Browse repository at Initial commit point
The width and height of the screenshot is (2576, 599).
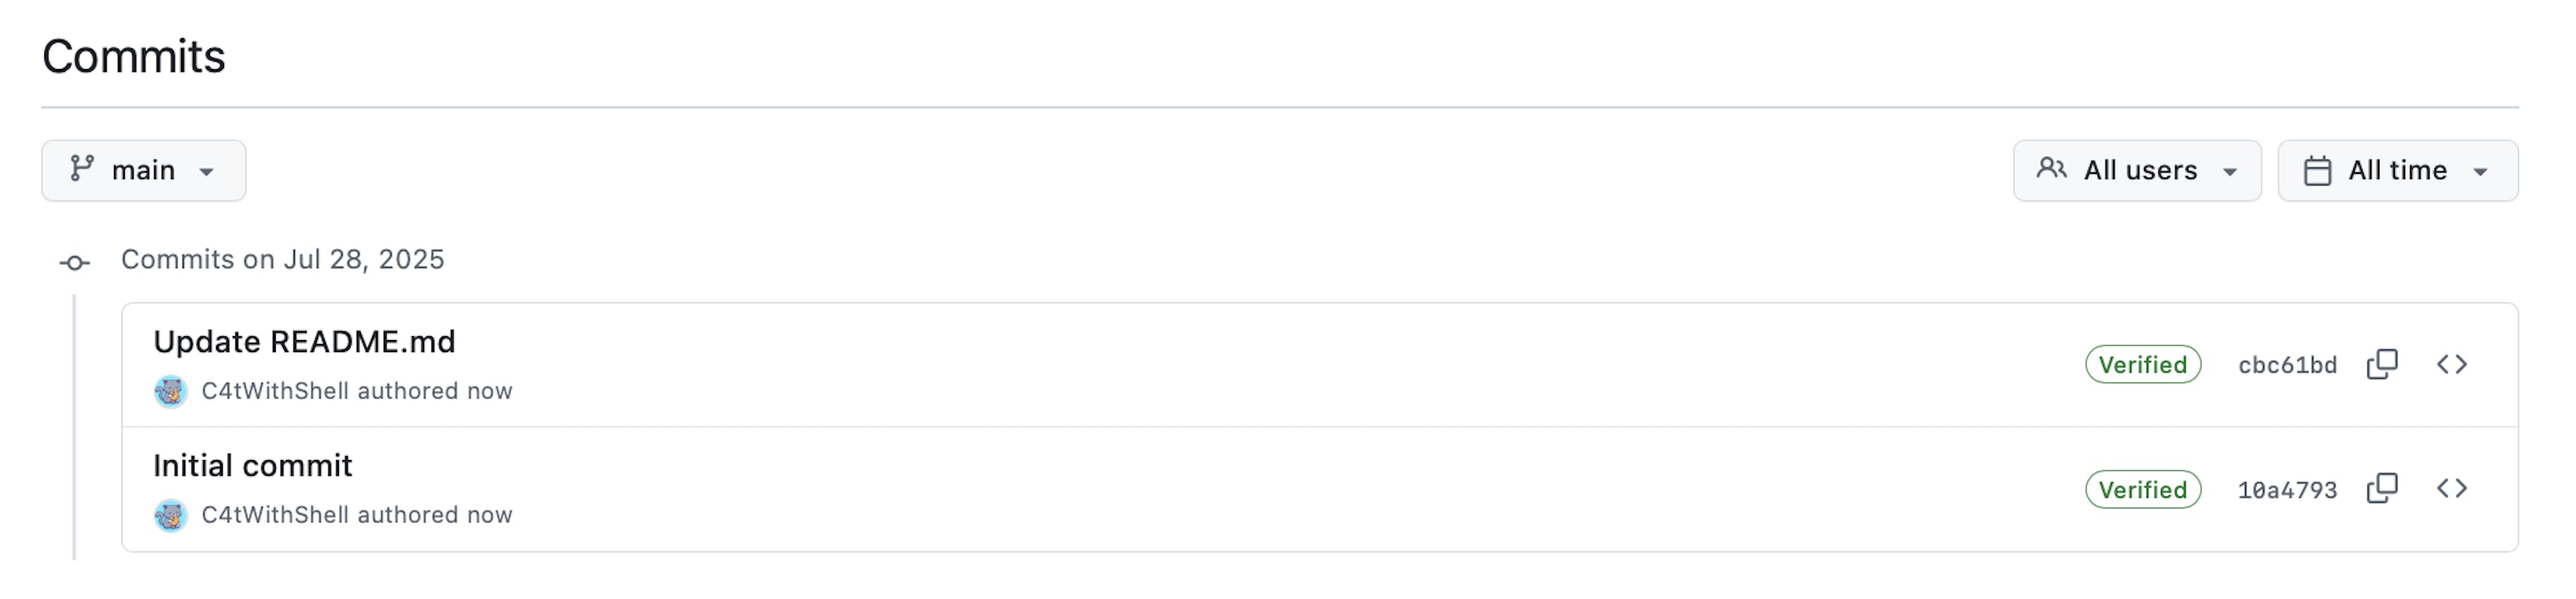tap(2452, 489)
